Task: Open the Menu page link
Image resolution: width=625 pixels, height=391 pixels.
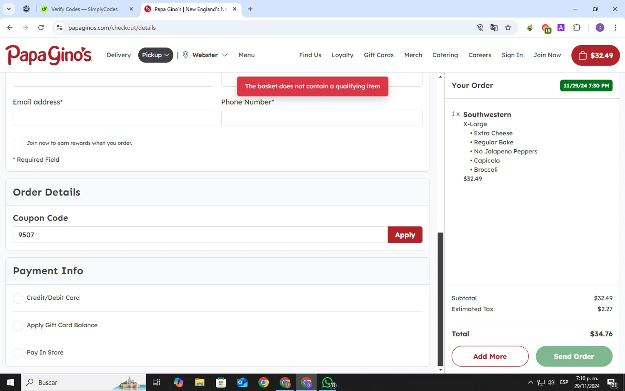Action: [x=247, y=55]
